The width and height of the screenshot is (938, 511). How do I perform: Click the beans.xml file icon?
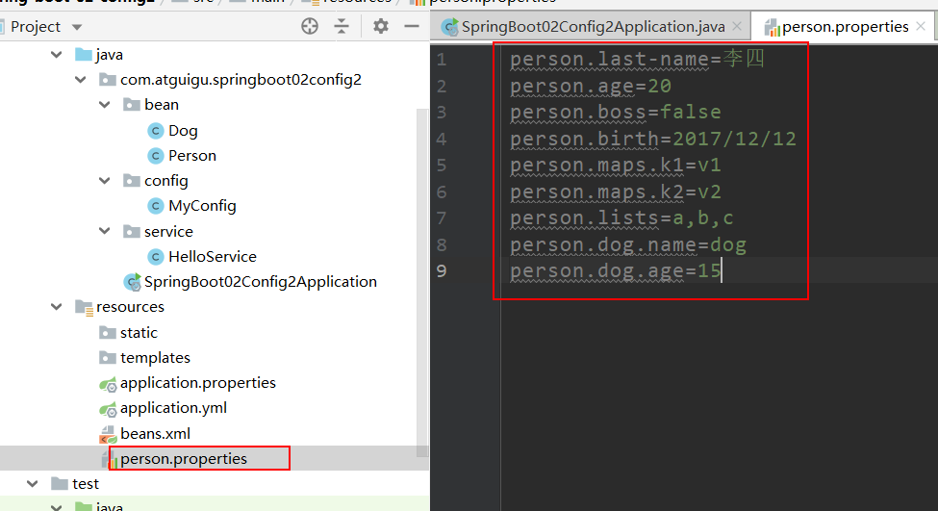pos(108,434)
